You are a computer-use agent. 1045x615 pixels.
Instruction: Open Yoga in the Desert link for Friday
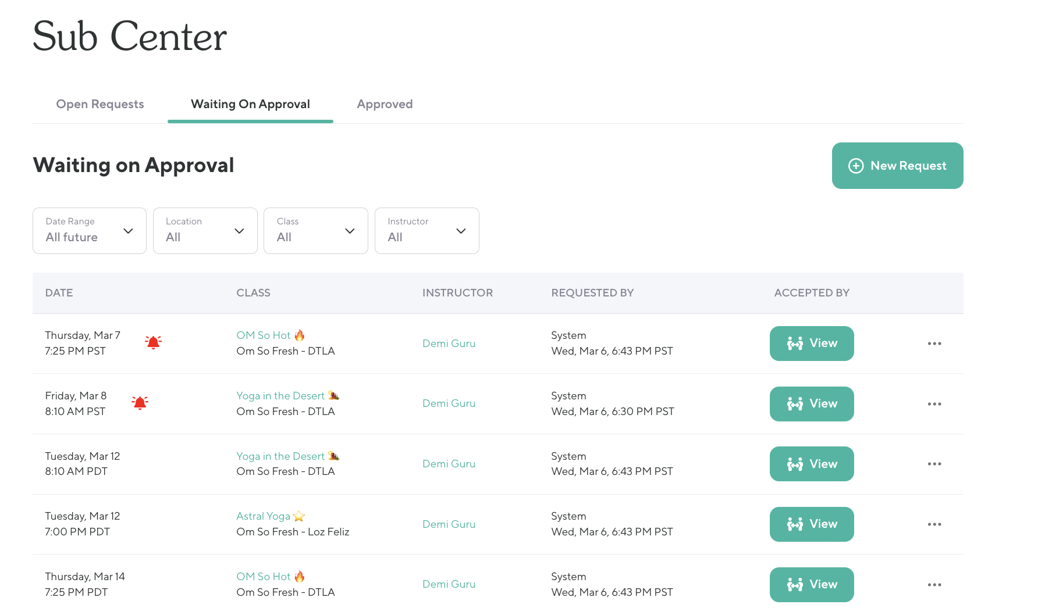280,396
